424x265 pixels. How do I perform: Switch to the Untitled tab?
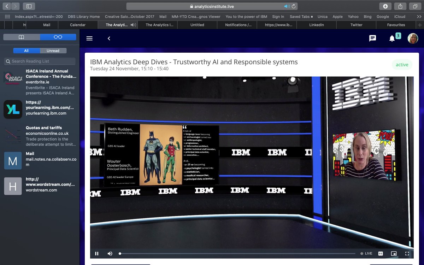click(x=197, y=25)
